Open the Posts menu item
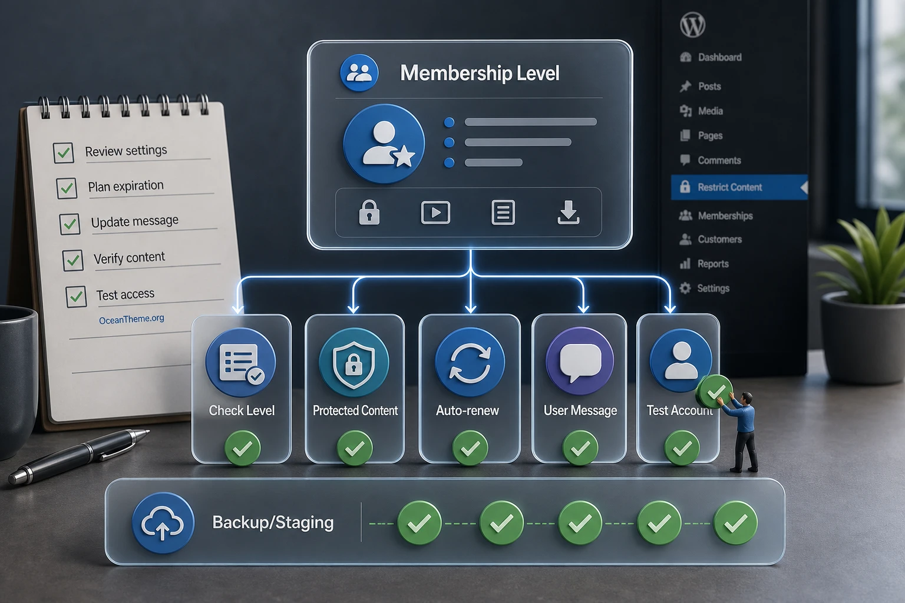 coord(700,86)
